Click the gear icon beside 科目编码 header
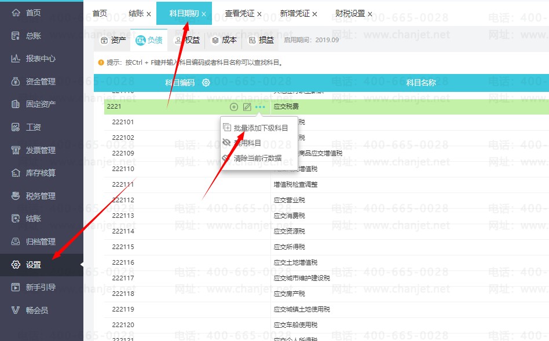This screenshot has height=341, width=549. pos(206,83)
